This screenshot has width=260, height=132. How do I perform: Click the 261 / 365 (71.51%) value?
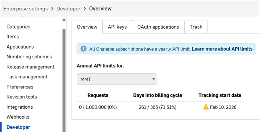point(157,107)
